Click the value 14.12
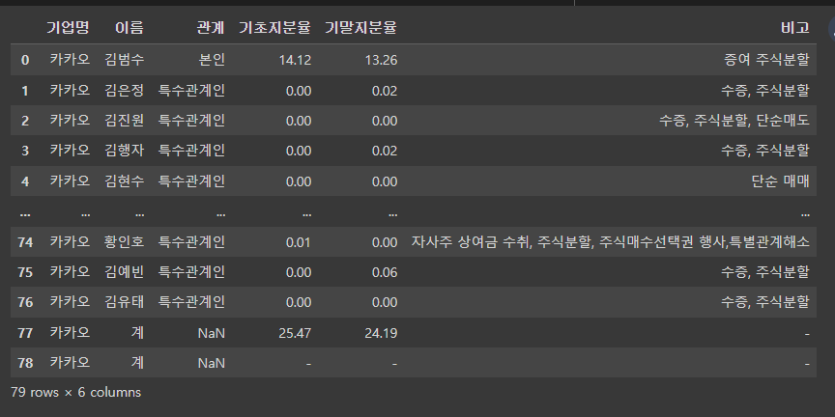 pos(295,60)
